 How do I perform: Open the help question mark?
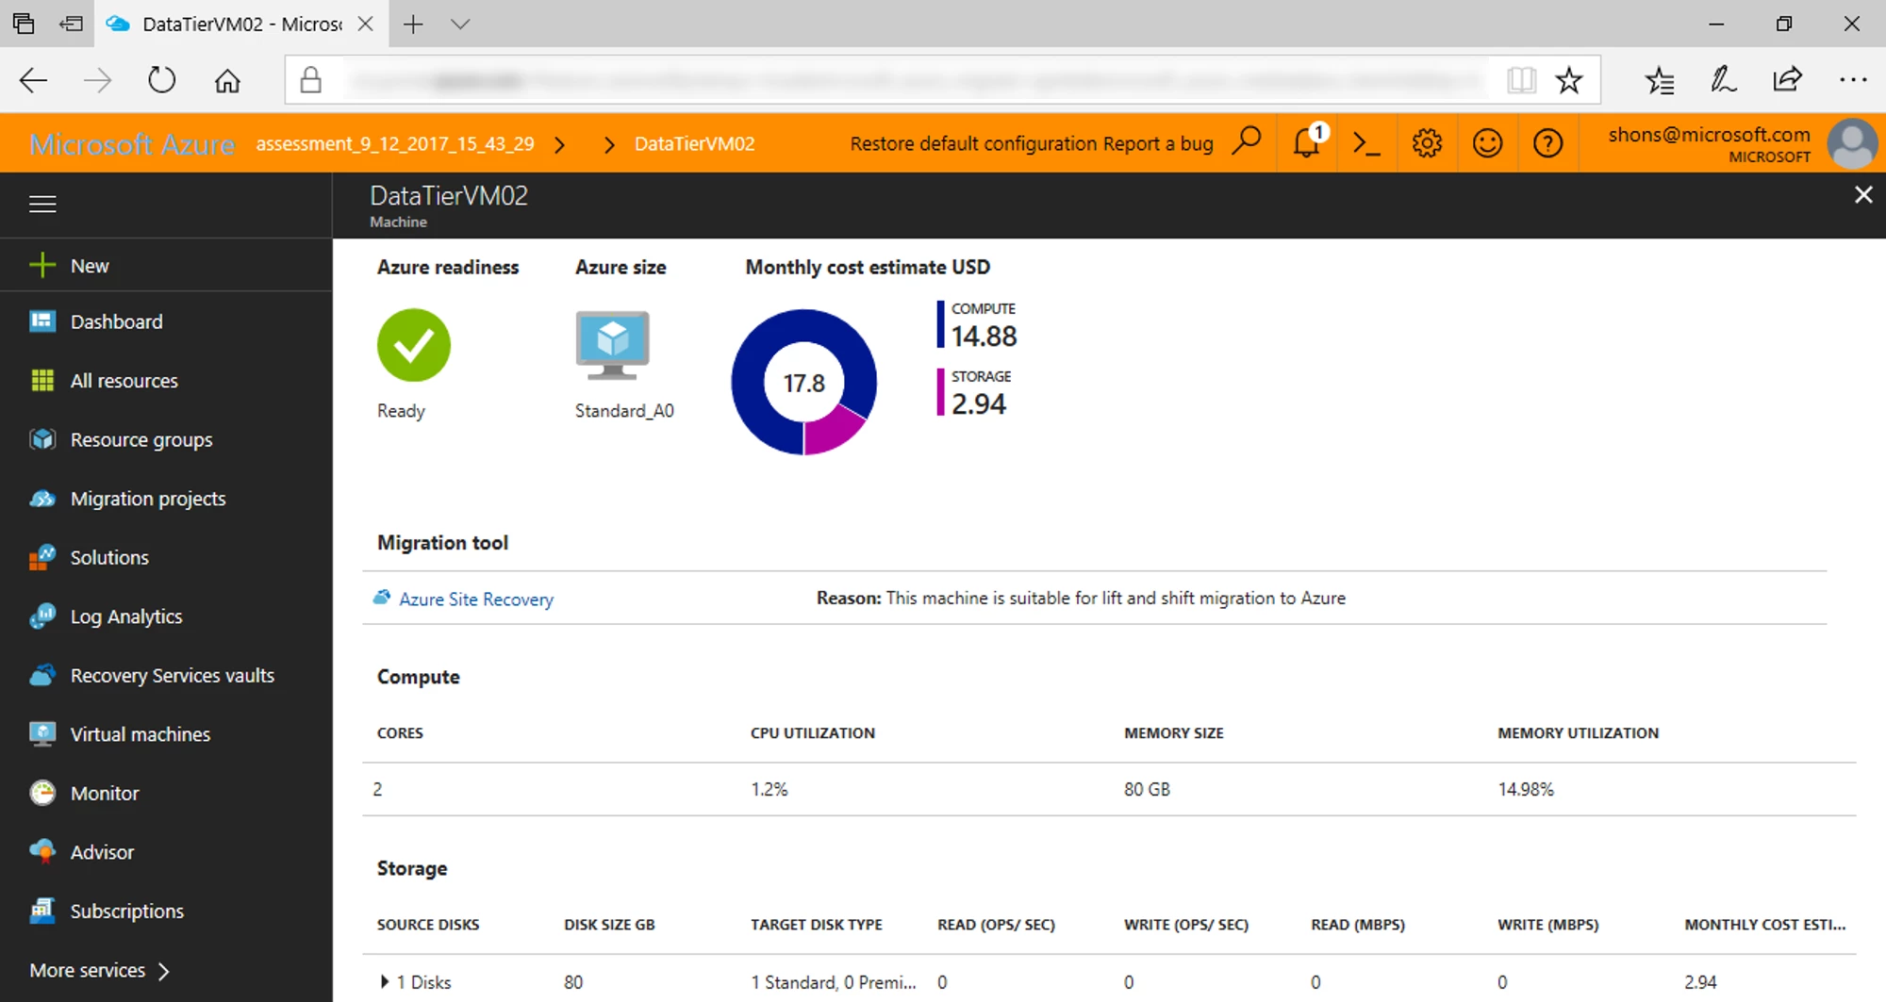pyautogui.click(x=1548, y=142)
